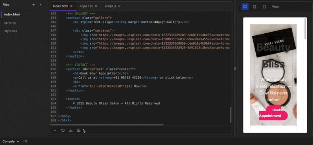
Task: Click the reset/refresh icon below the editor
Action: click(63, 130)
